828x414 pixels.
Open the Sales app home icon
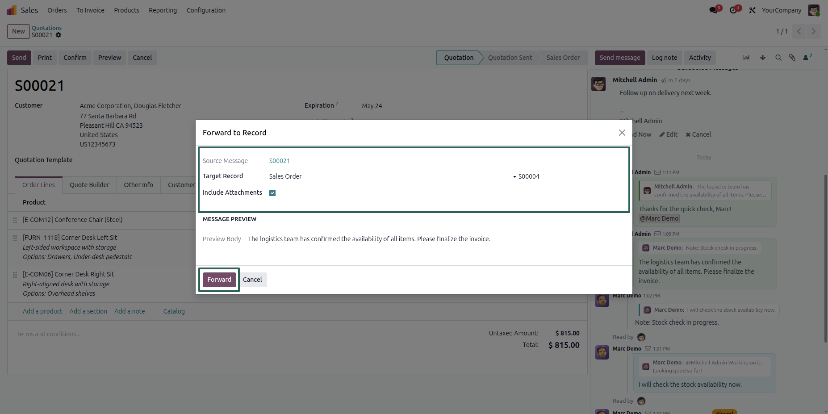point(12,10)
